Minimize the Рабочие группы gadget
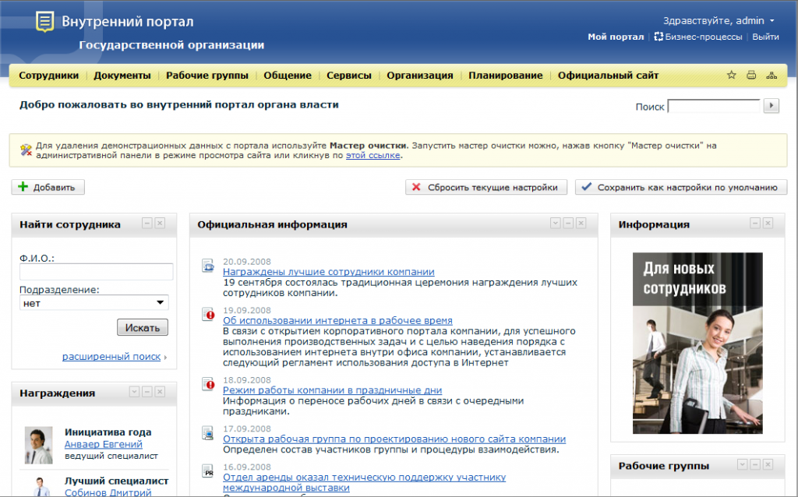Viewport: 798px width, 497px height. coord(755,465)
